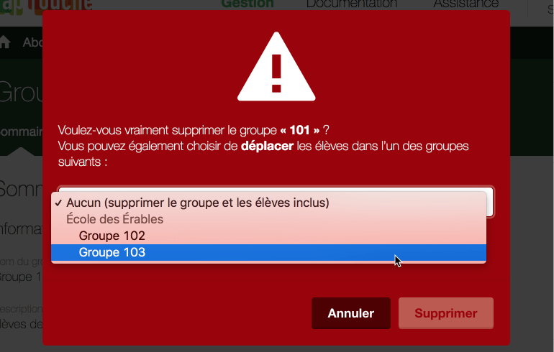554x352 pixels.
Task: Click the select field behind dropdown list
Action: click(490, 202)
